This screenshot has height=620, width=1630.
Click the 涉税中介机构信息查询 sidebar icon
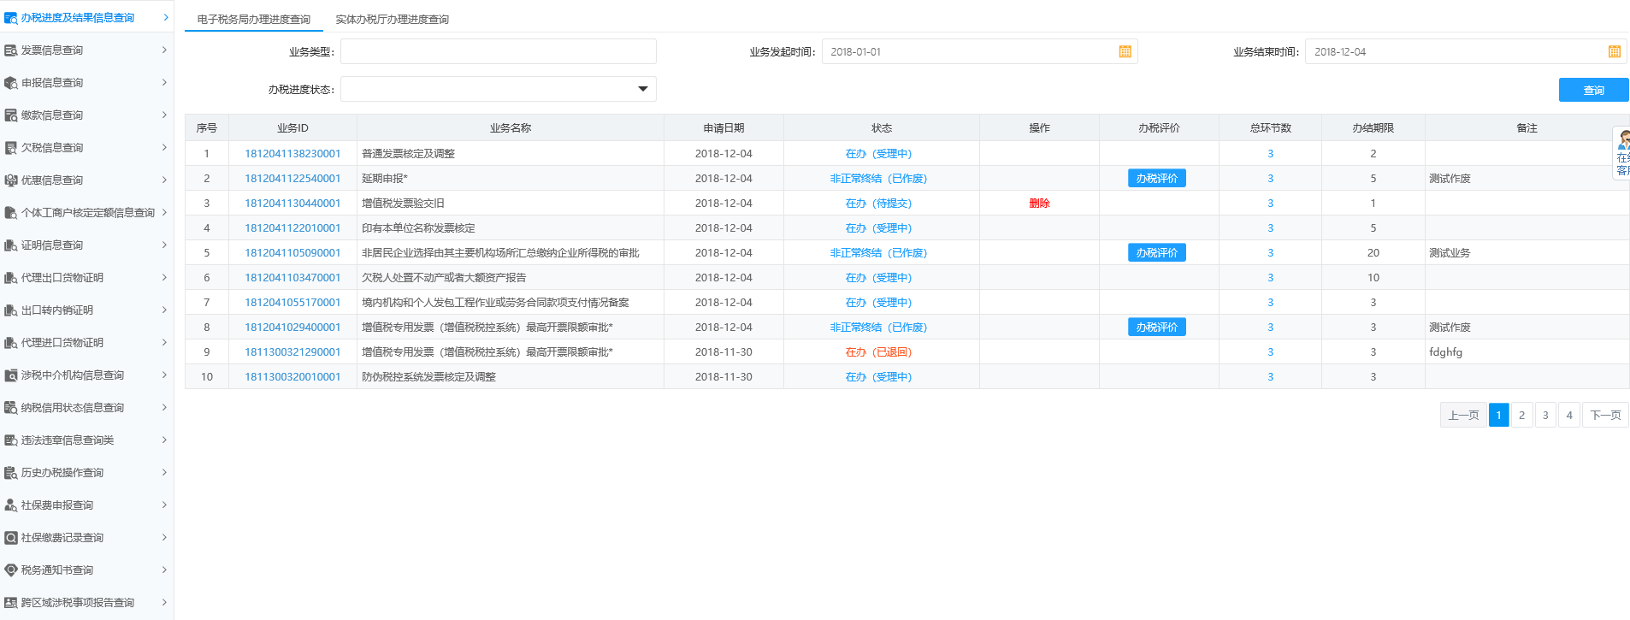coord(10,375)
